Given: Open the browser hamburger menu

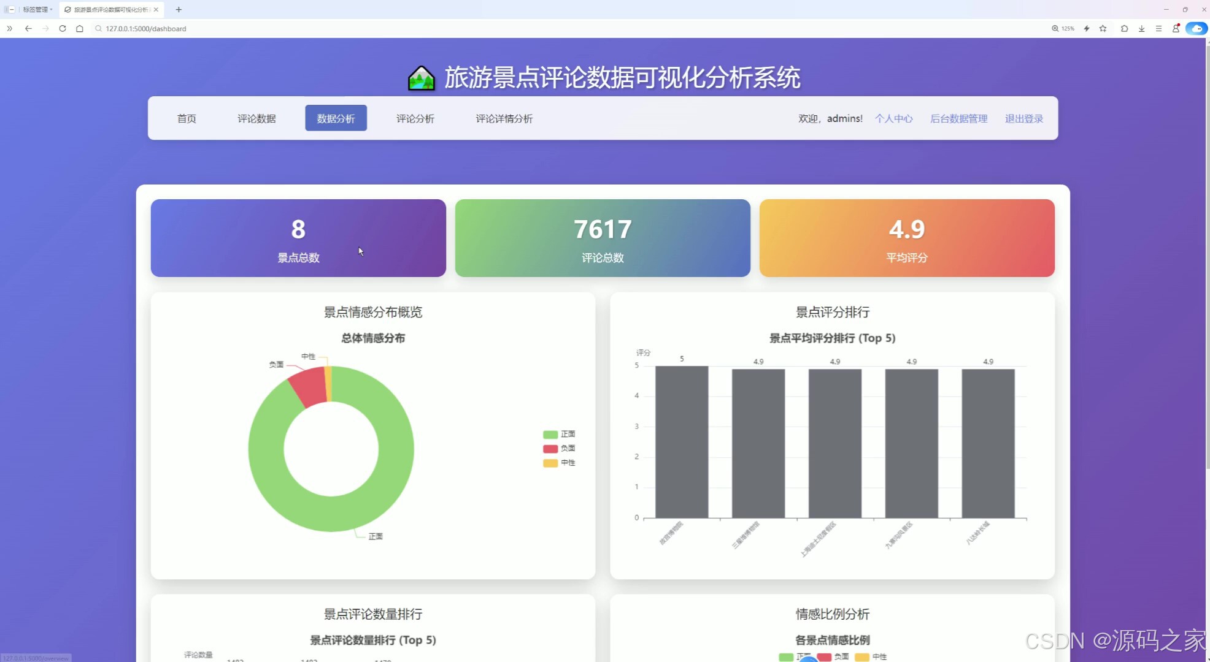Looking at the screenshot, I should pyautogui.click(x=1158, y=28).
